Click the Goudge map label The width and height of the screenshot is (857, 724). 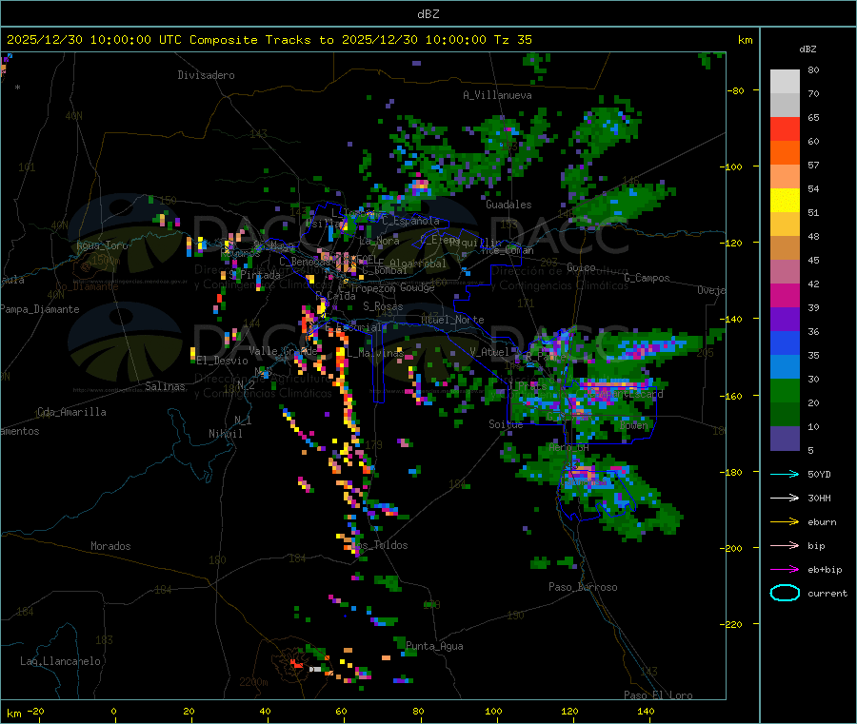tap(417, 287)
